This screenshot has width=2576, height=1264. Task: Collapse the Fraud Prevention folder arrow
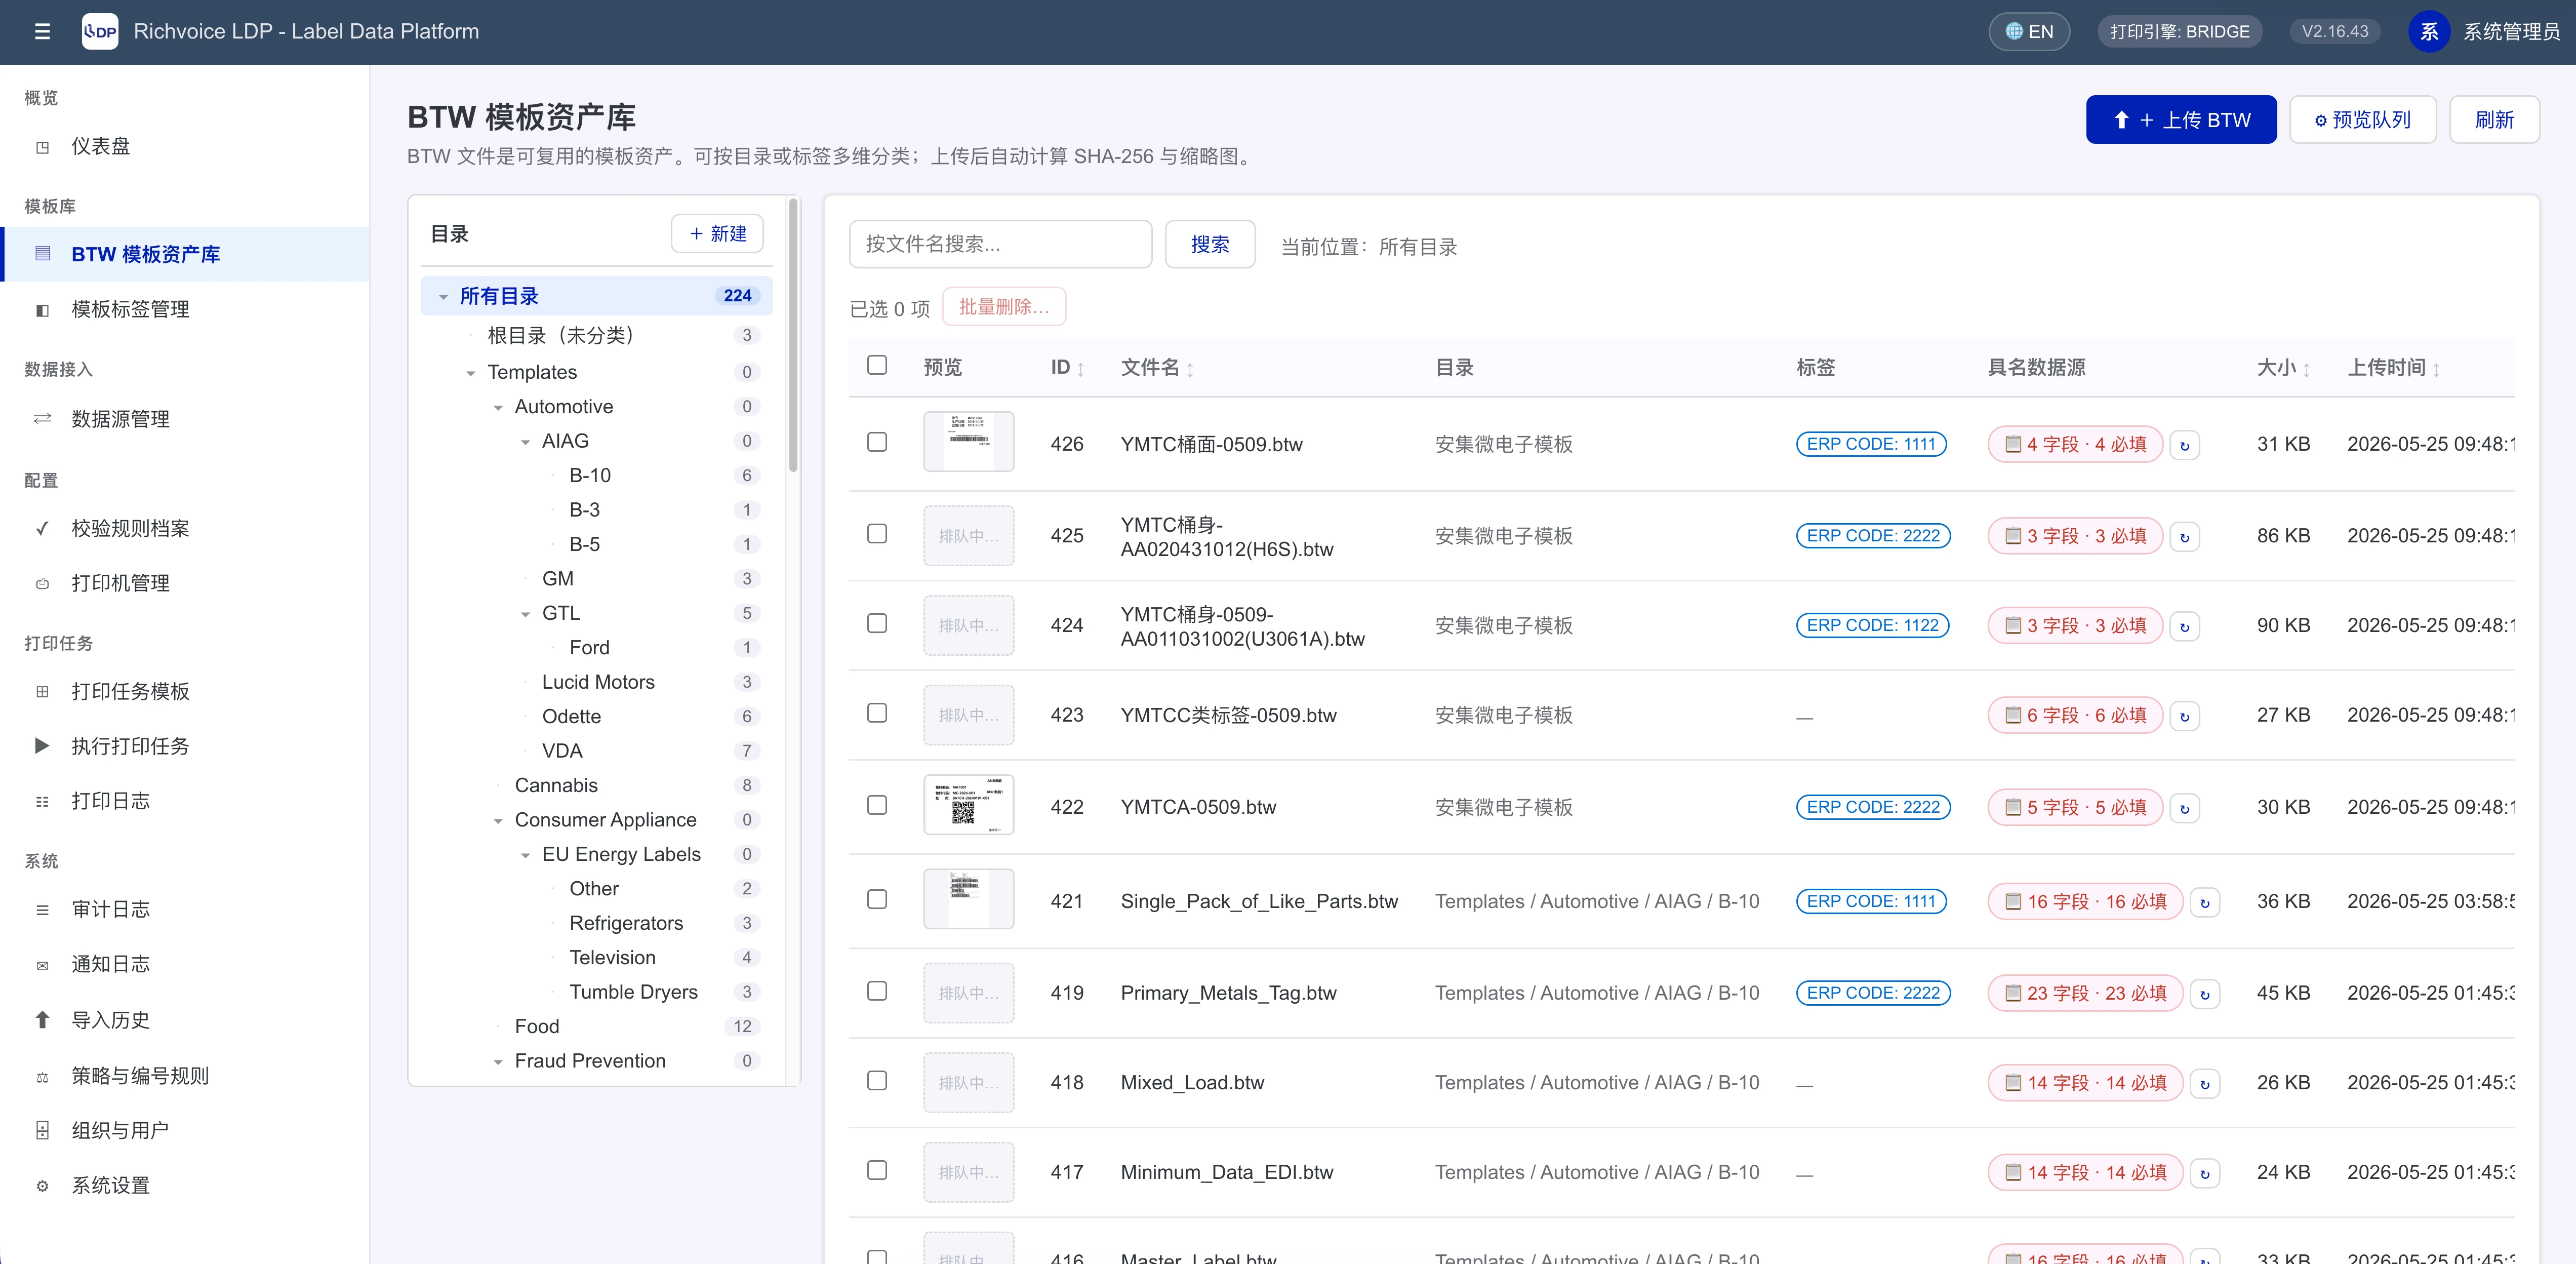tap(498, 1062)
